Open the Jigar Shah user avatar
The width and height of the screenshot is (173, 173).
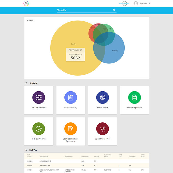pos(136,3)
